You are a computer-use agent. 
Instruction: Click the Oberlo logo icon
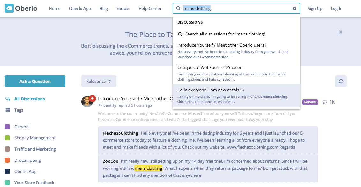pos(9,8)
